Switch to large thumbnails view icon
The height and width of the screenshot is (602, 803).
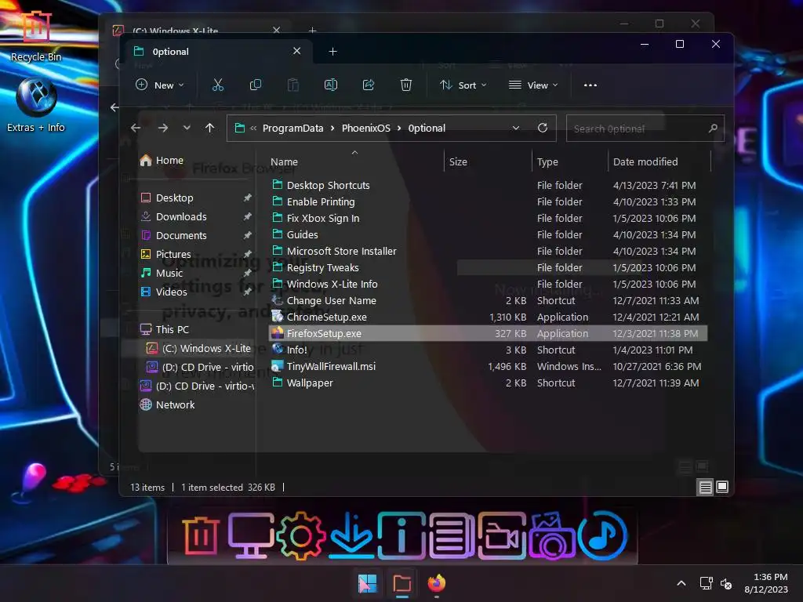click(722, 488)
